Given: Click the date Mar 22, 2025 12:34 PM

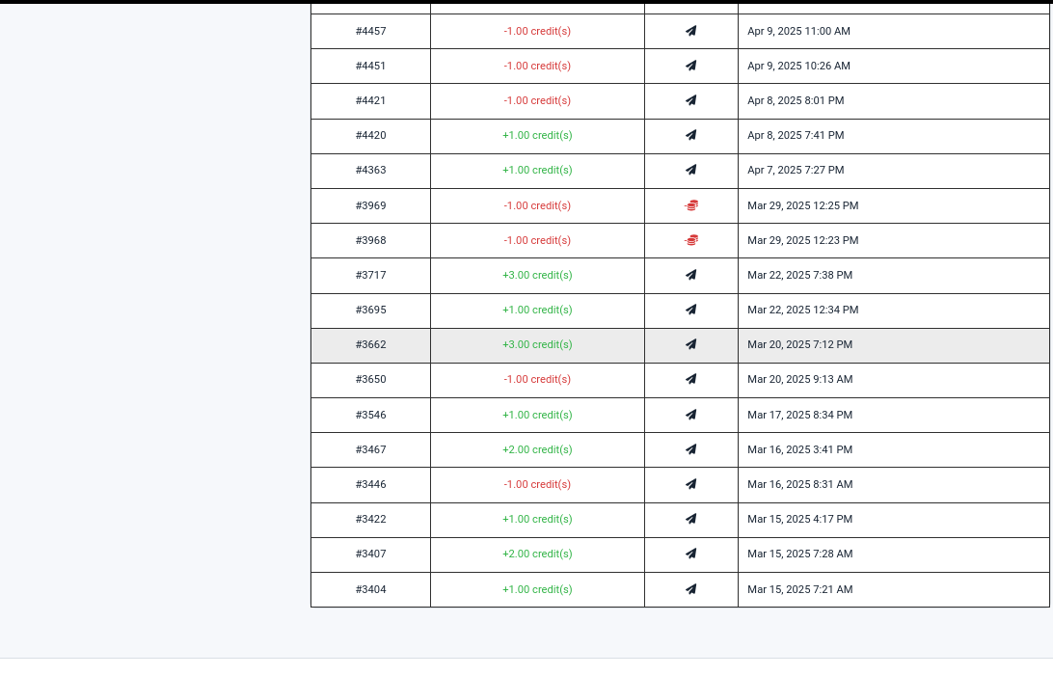Looking at the screenshot, I should [x=802, y=310].
